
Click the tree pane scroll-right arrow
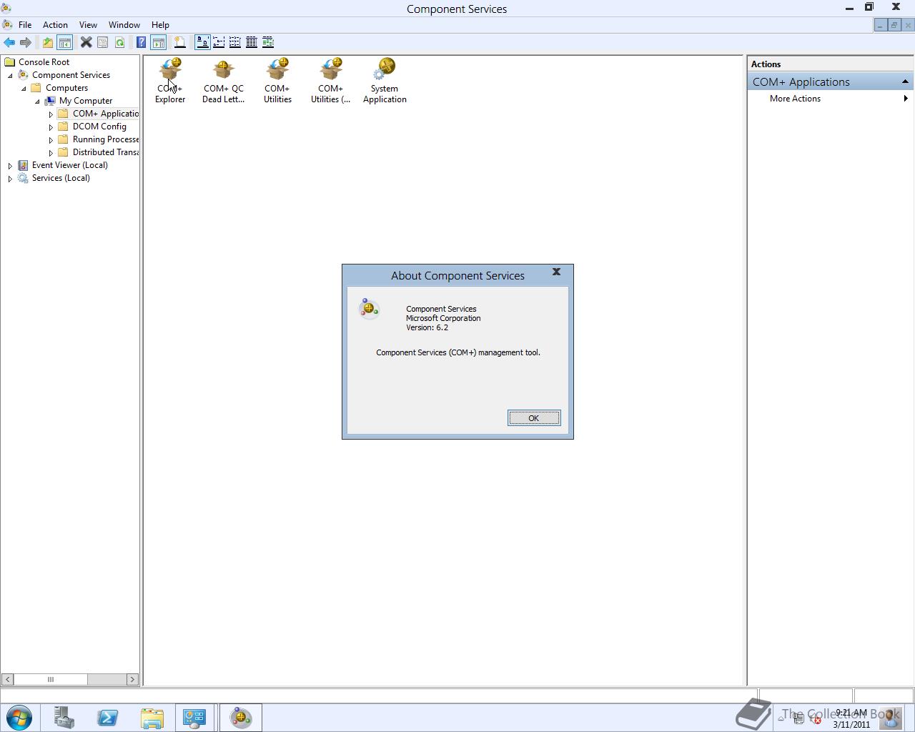132,679
